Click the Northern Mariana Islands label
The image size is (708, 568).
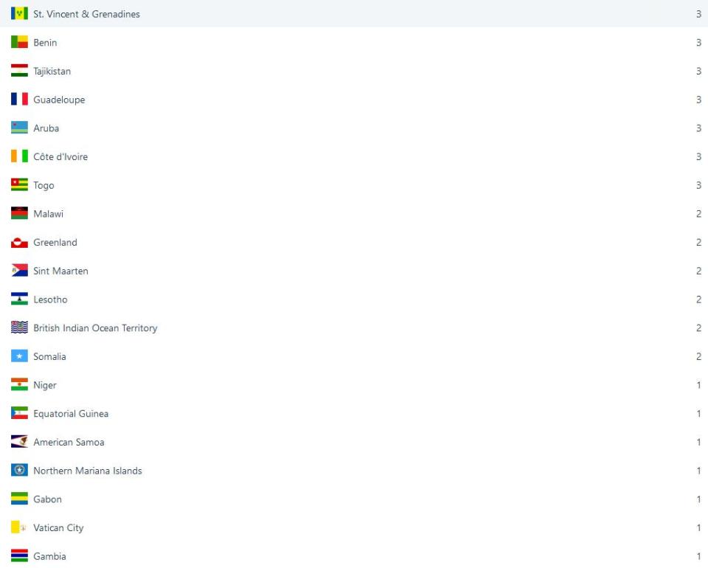point(88,471)
